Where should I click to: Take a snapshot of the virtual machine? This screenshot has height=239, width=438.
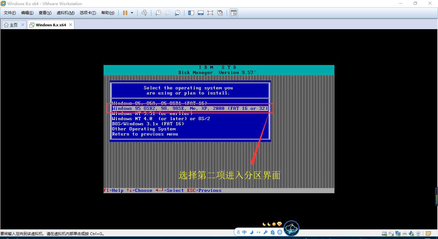[158, 13]
